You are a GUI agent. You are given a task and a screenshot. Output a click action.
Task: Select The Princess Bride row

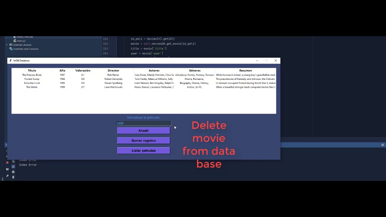144,75
